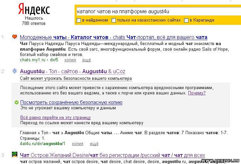
Task: Click 'Переход по ссылке может нанести вред' text
Action: coord(82,123)
